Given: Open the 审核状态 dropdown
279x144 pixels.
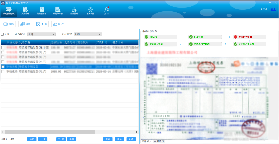Looking at the screenshot, I should (41, 34).
